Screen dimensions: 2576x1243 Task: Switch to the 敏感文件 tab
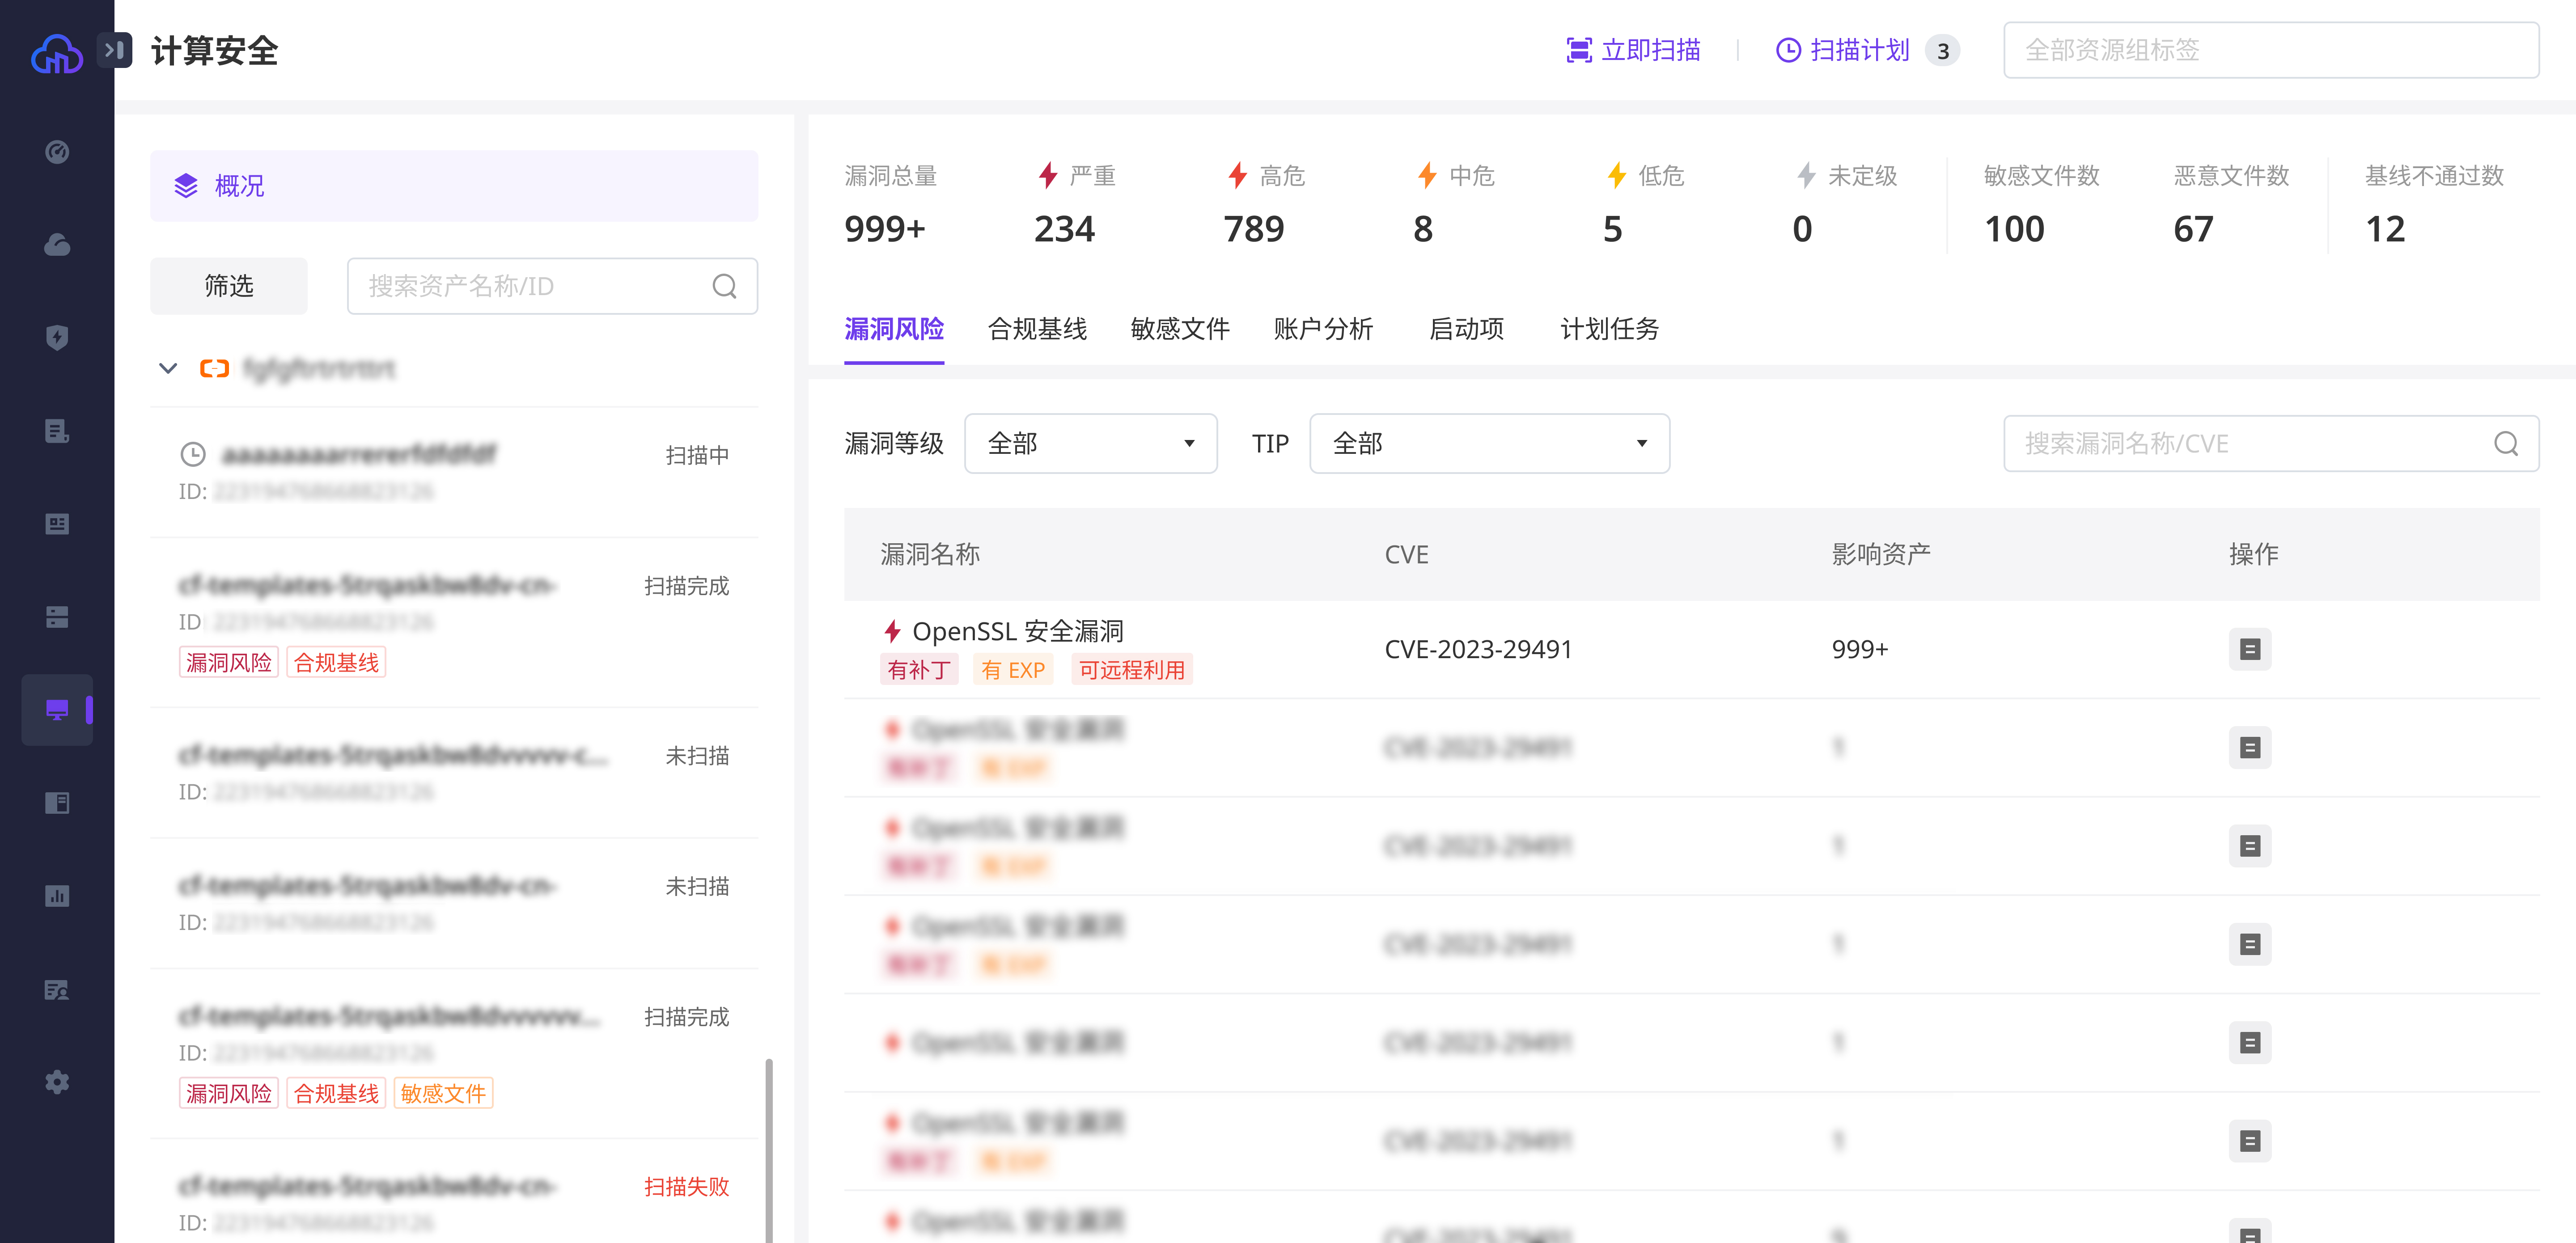coord(1180,329)
